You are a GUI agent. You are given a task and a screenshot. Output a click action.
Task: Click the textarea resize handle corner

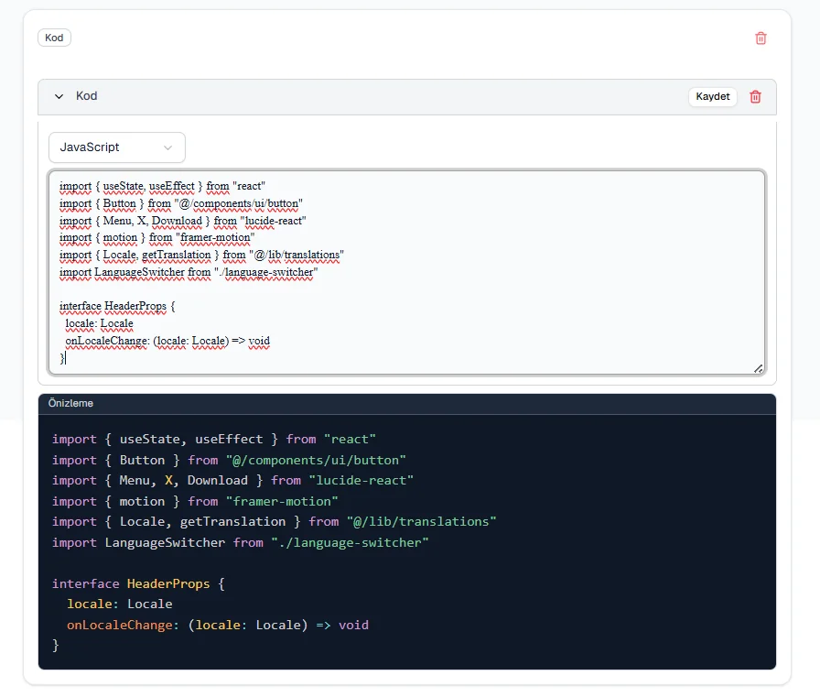pyautogui.click(x=759, y=368)
